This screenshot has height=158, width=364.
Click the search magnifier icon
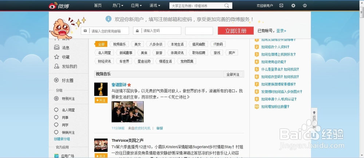[x=226, y=5]
